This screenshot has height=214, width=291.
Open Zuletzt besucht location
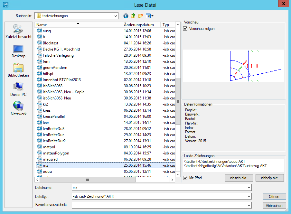pyautogui.click(x=18, y=32)
